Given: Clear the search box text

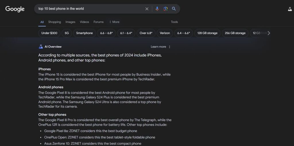Looking at the screenshot, I should click(x=147, y=9).
